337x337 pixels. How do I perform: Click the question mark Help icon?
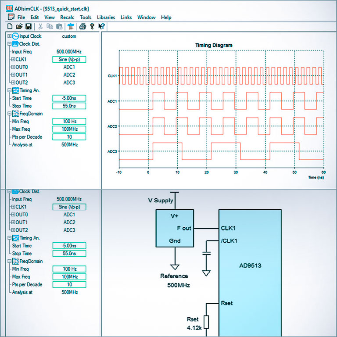(x=92, y=27)
